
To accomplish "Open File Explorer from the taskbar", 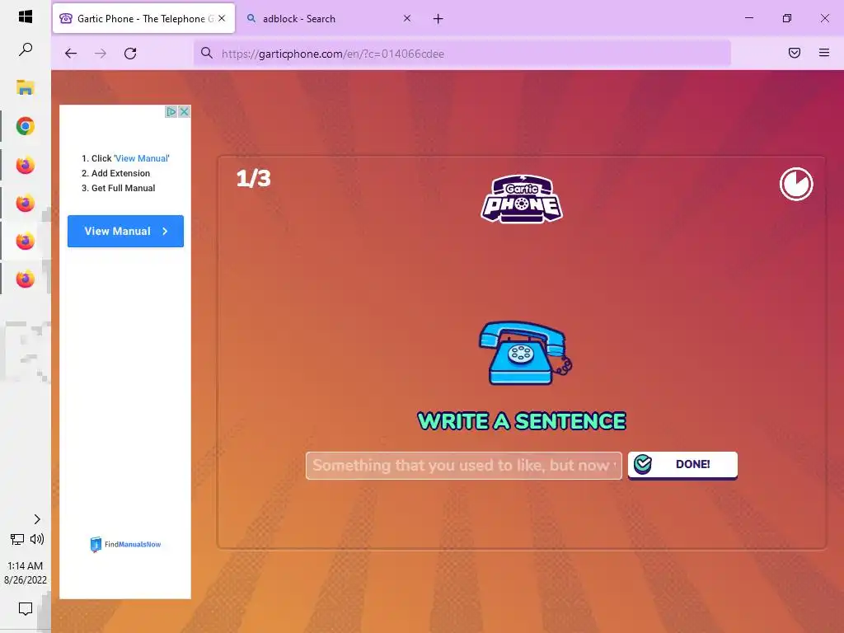I will (x=26, y=87).
